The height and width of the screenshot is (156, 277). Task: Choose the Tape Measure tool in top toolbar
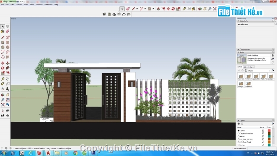[184, 9]
